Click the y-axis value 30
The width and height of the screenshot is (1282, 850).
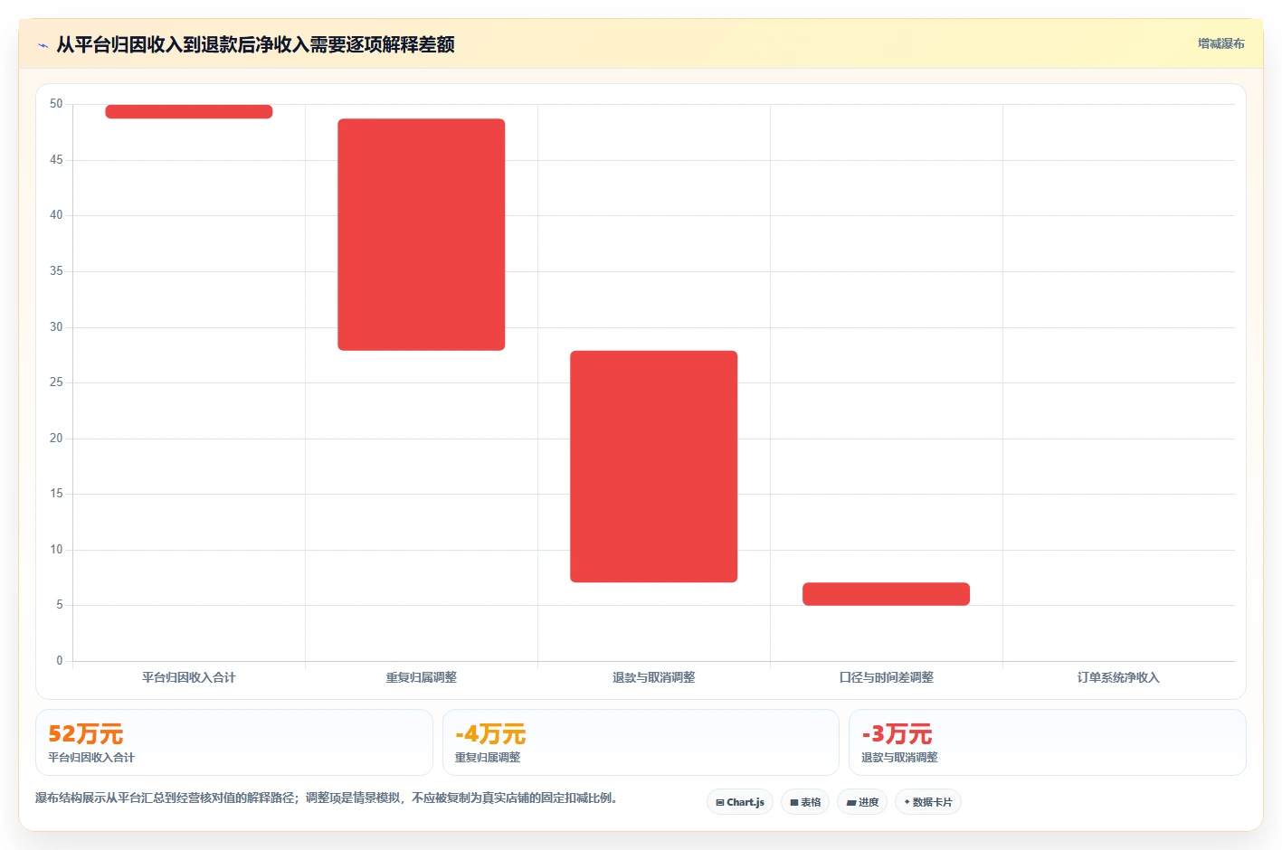(x=56, y=327)
